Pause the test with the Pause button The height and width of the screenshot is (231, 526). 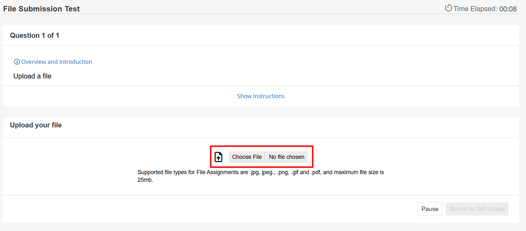point(430,209)
